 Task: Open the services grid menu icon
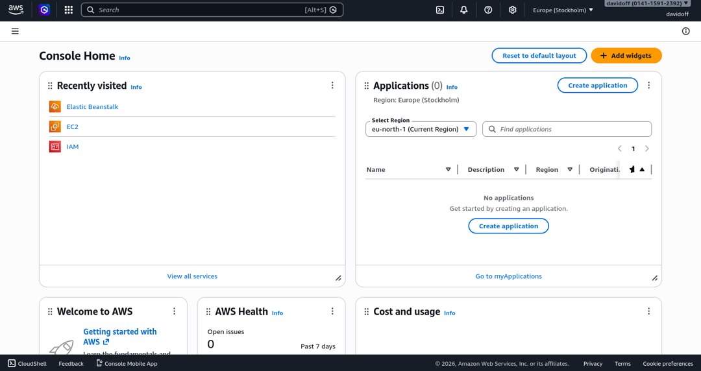click(x=68, y=10)
